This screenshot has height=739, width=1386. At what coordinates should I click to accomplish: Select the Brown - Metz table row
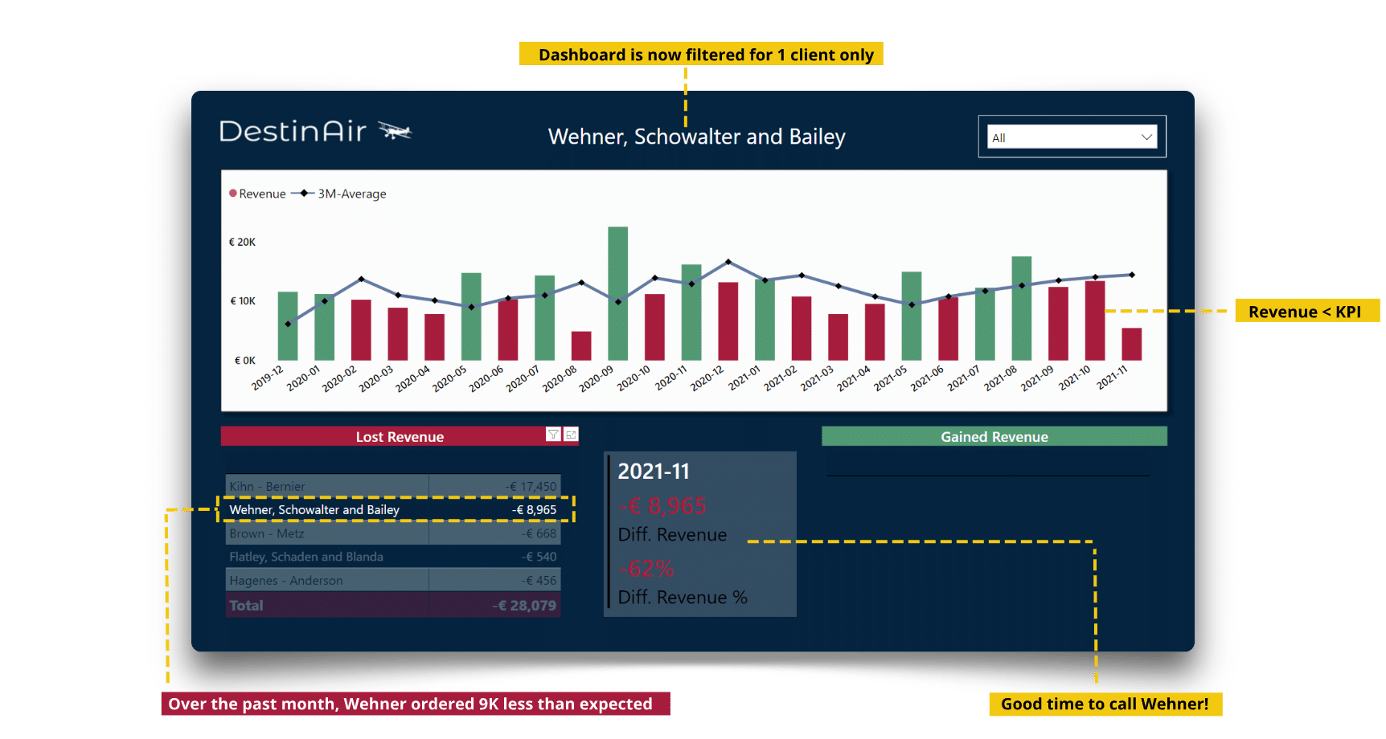click(393, 533)
